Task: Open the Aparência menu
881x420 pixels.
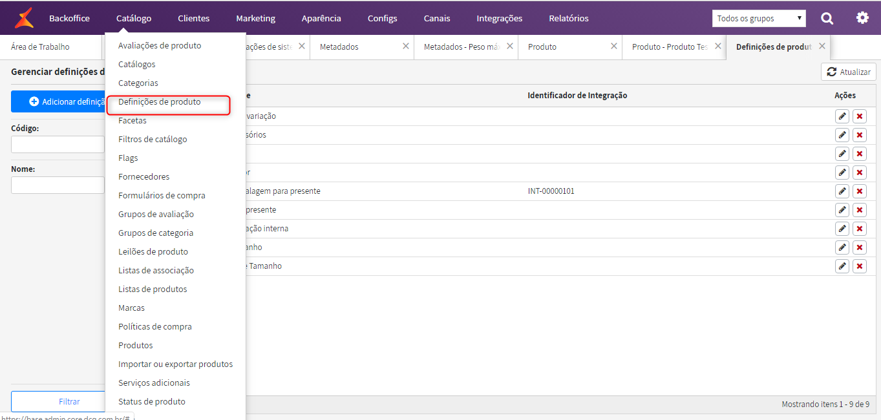Action: click(x=321, y=18)
